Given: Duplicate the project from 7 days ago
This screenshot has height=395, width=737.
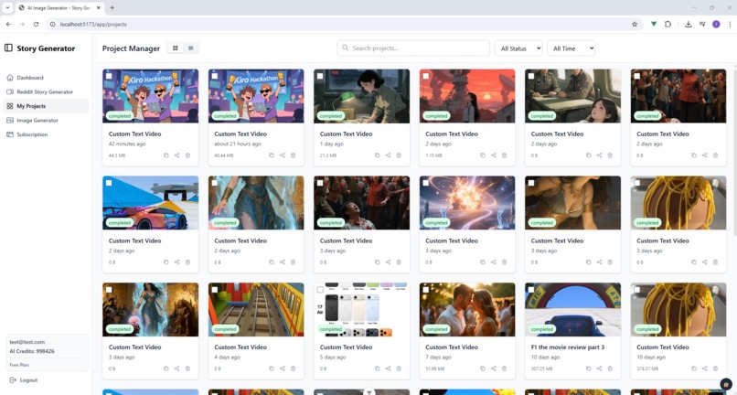Looking at the screenshot, I should pyautogui.click(x=483, y=368).
